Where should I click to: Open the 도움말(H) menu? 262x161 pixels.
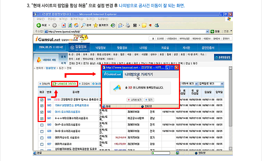coord(103,19)
